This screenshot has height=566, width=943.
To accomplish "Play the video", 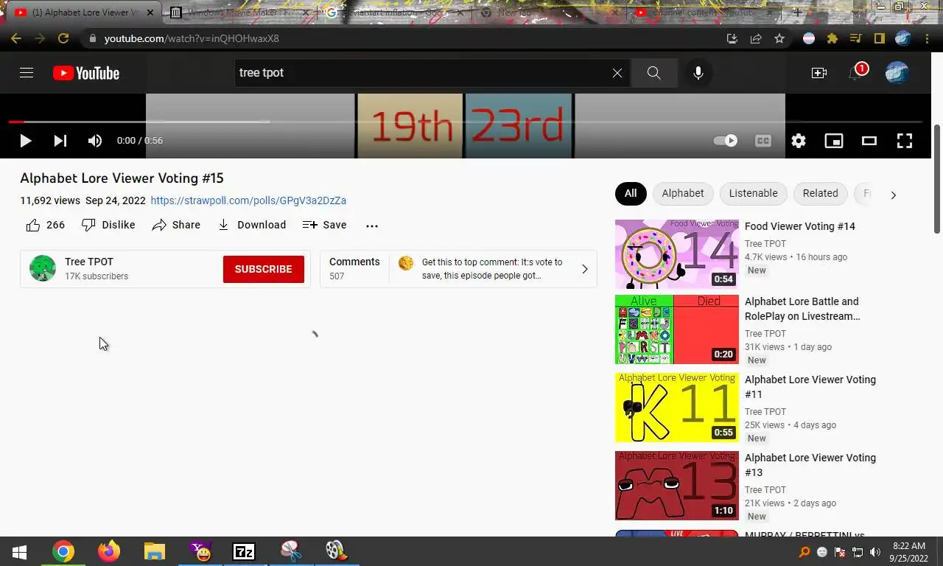I will [25, 141].
